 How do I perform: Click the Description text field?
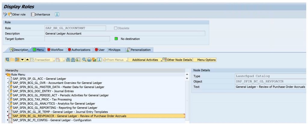(125, 34)
